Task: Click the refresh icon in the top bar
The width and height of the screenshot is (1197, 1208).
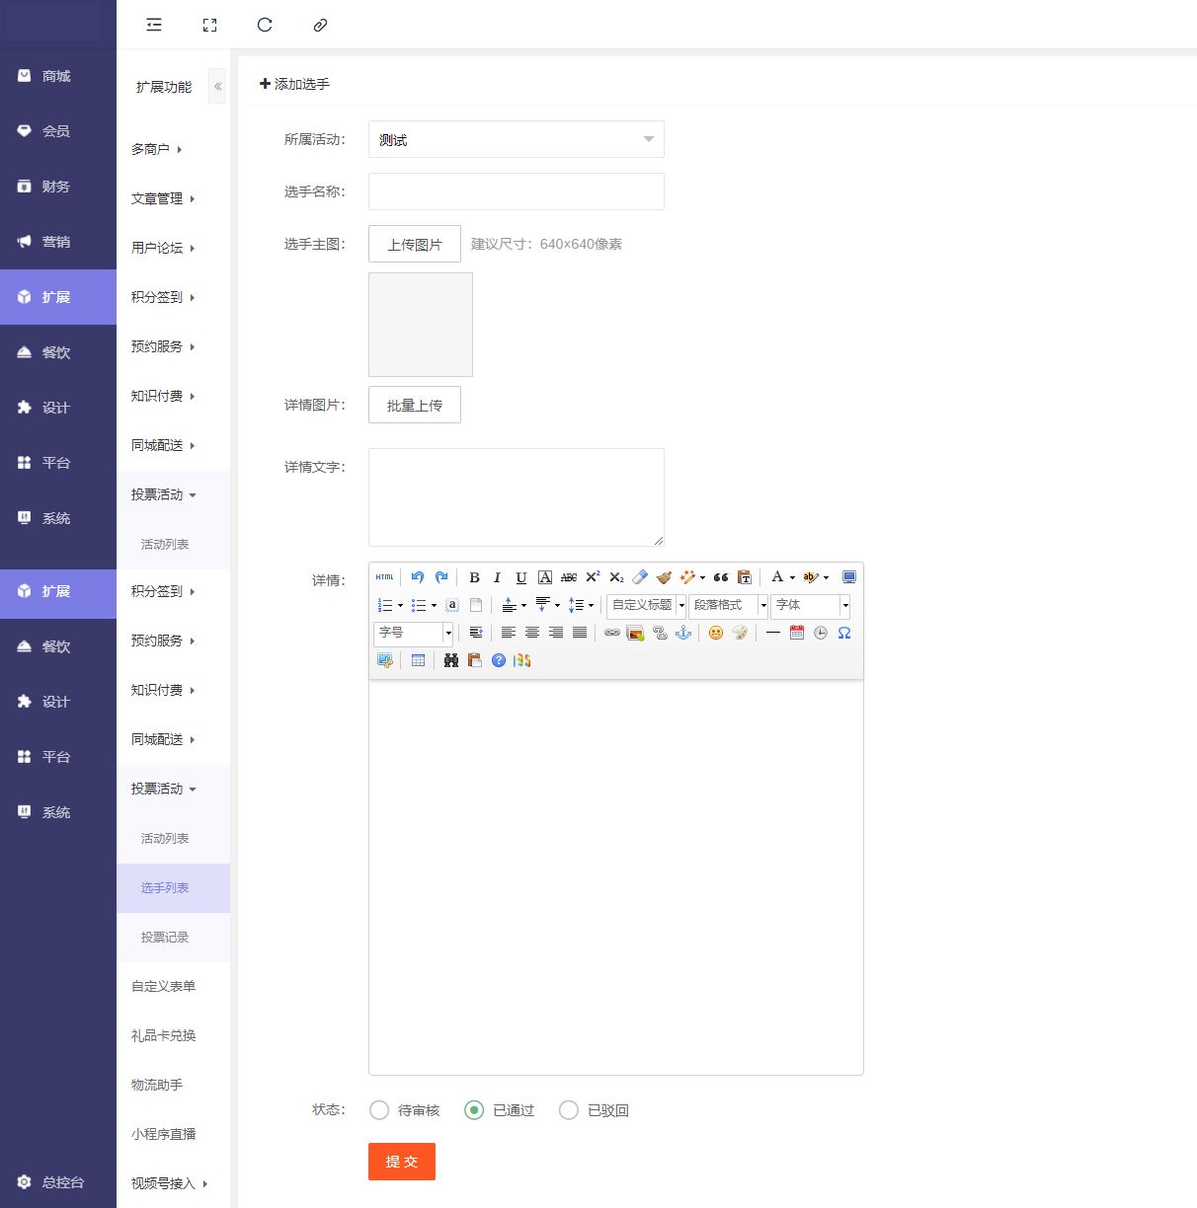Action: tap(265, 25)
